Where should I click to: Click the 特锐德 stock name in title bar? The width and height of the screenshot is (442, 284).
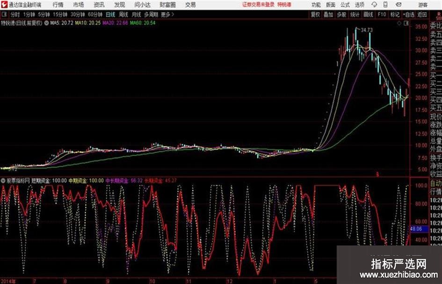[284, 5]
